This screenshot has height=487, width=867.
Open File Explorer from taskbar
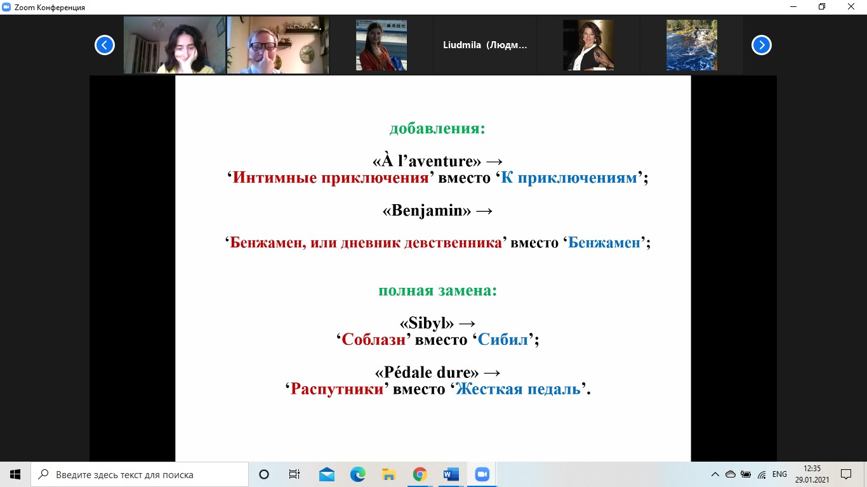[388, 474]
